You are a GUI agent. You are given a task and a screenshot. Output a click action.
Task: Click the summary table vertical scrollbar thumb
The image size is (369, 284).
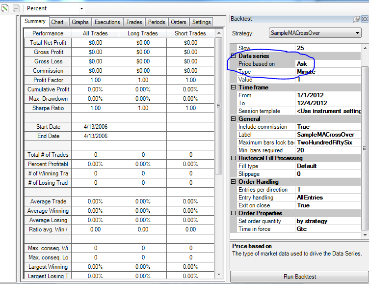(x=219, y=106)
